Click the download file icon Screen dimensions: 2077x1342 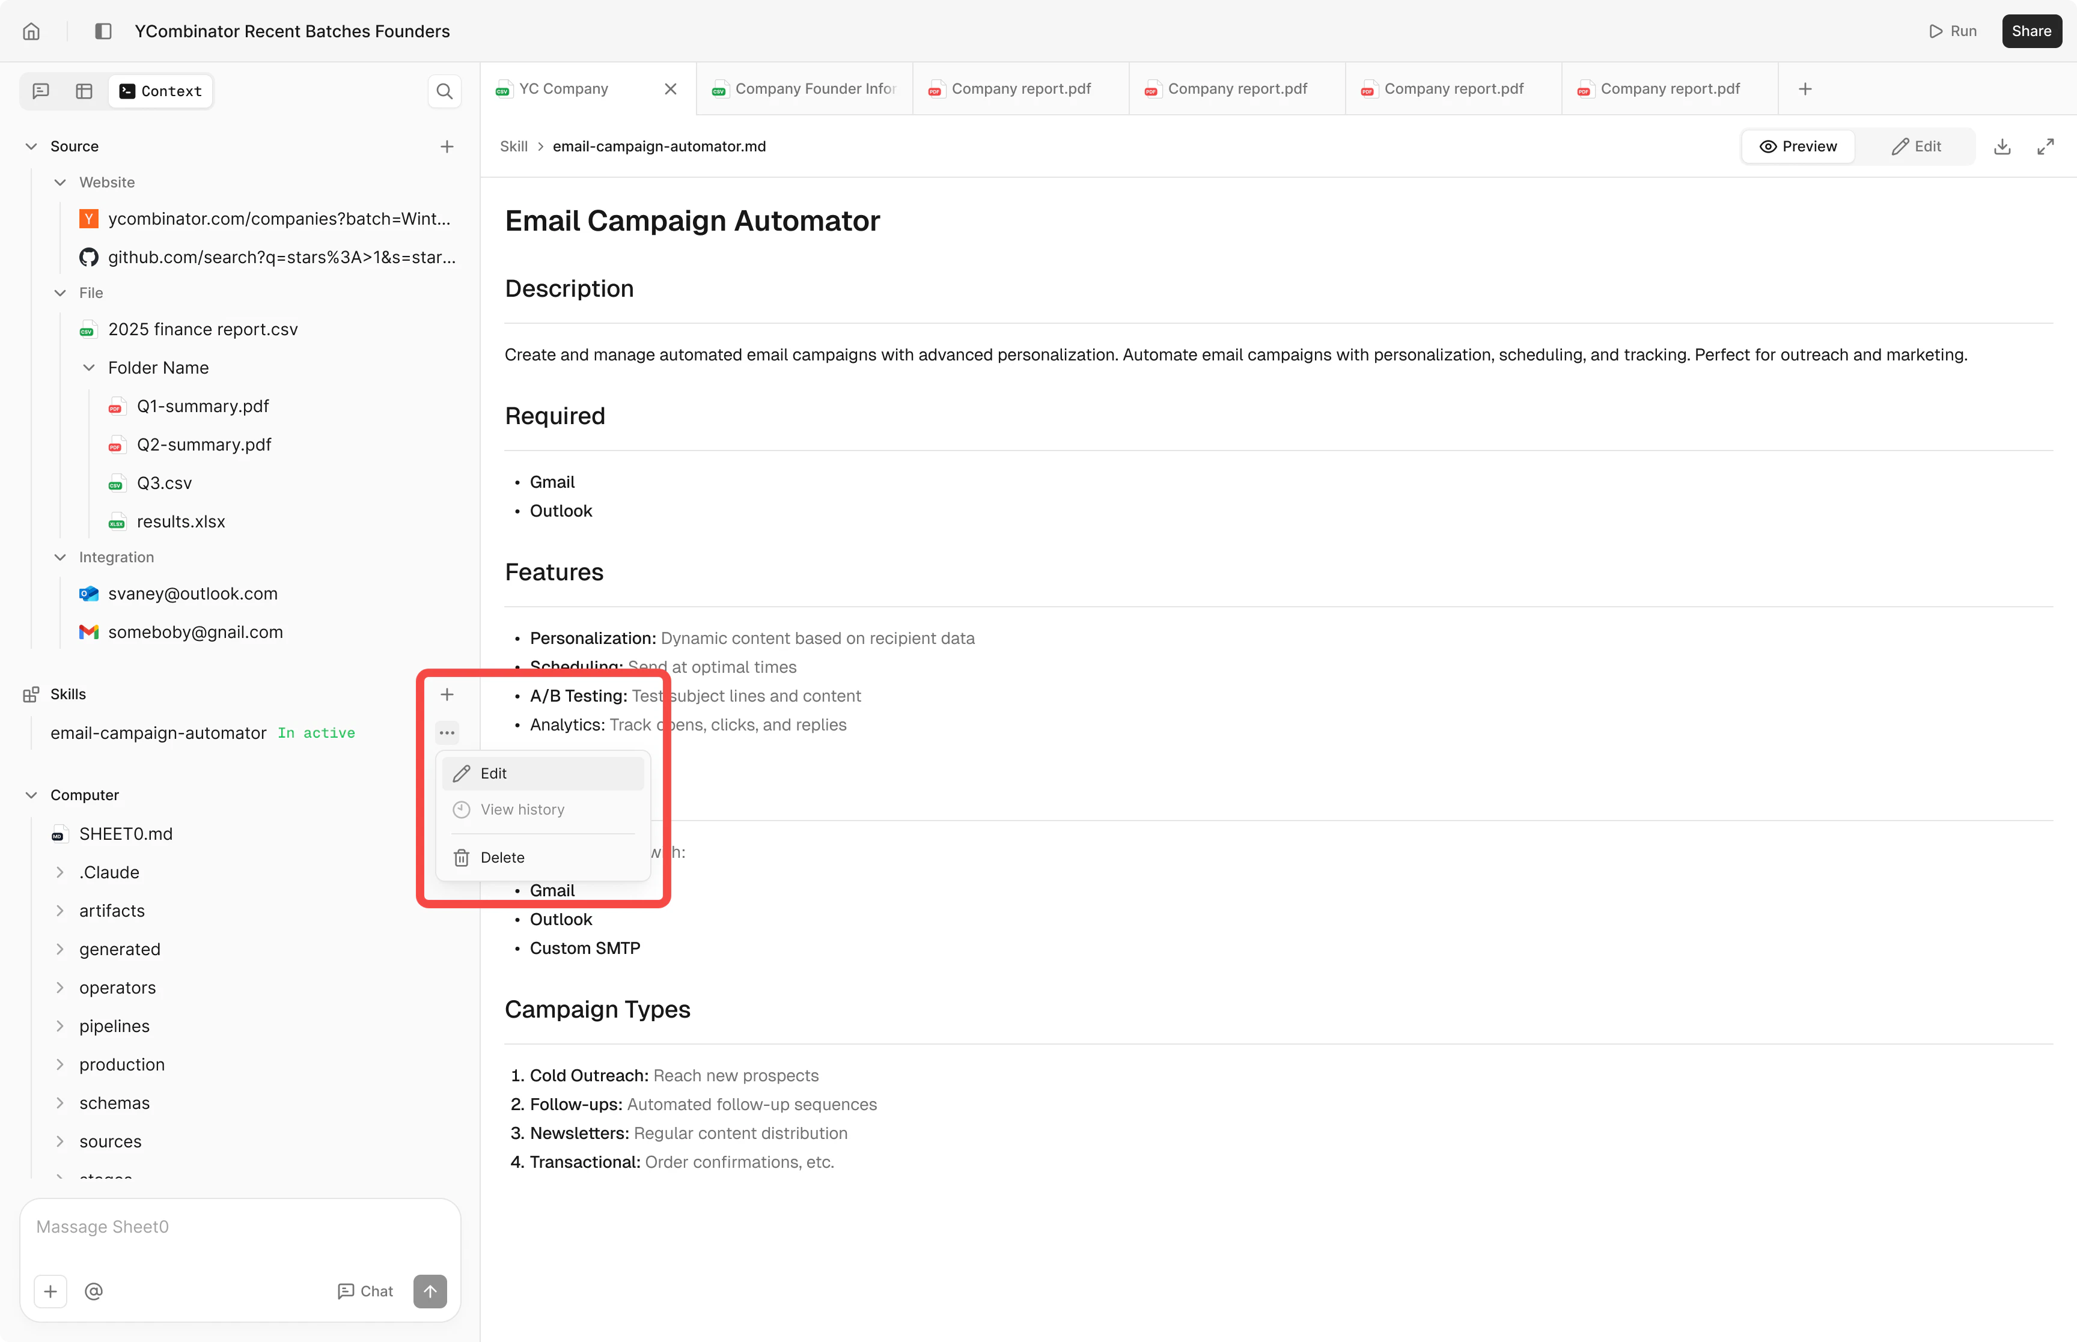tap(2002, 147)
